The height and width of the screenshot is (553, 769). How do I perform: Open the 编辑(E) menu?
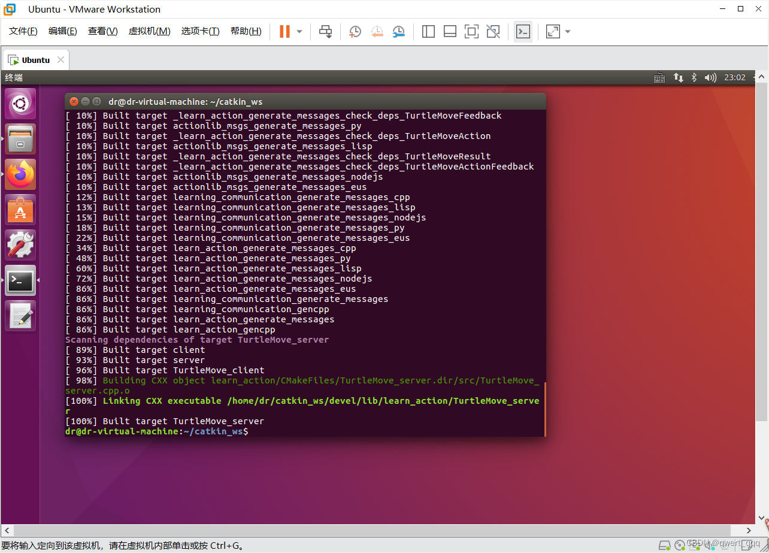click(62, 31)
